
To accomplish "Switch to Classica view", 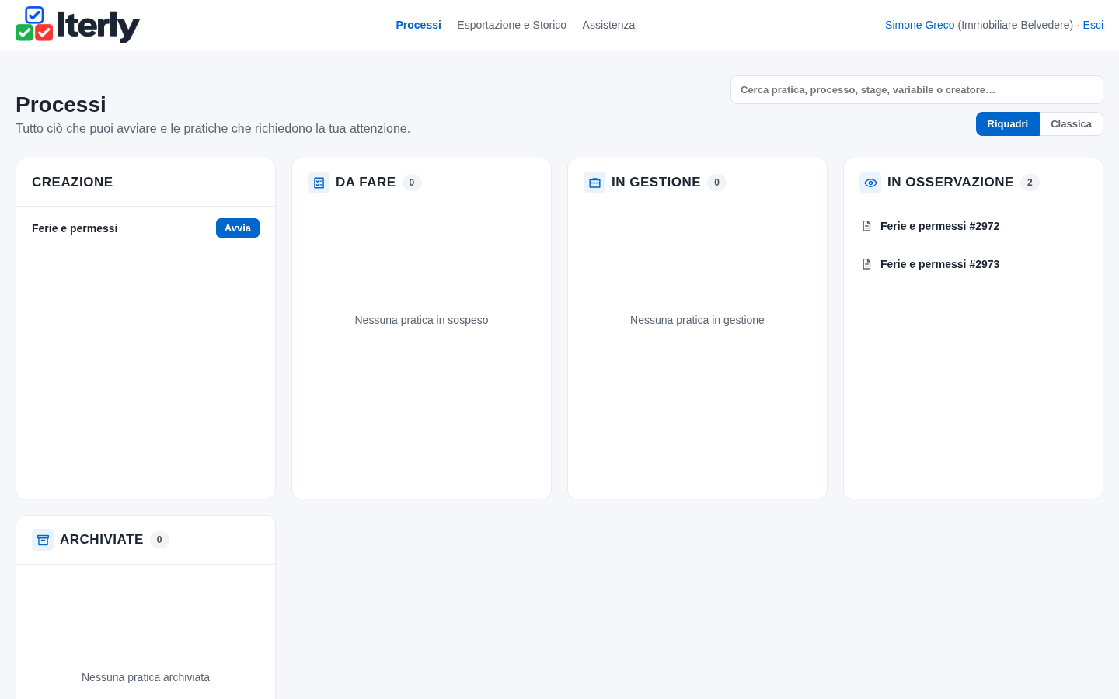I will (1071, 124).
